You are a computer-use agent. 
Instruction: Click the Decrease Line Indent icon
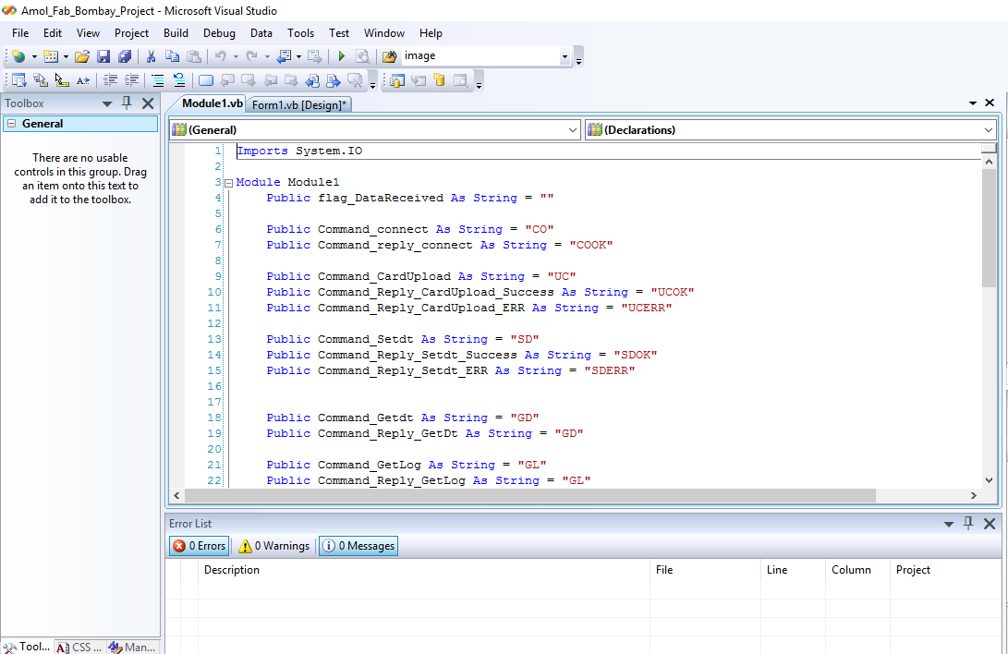point(111,80)
